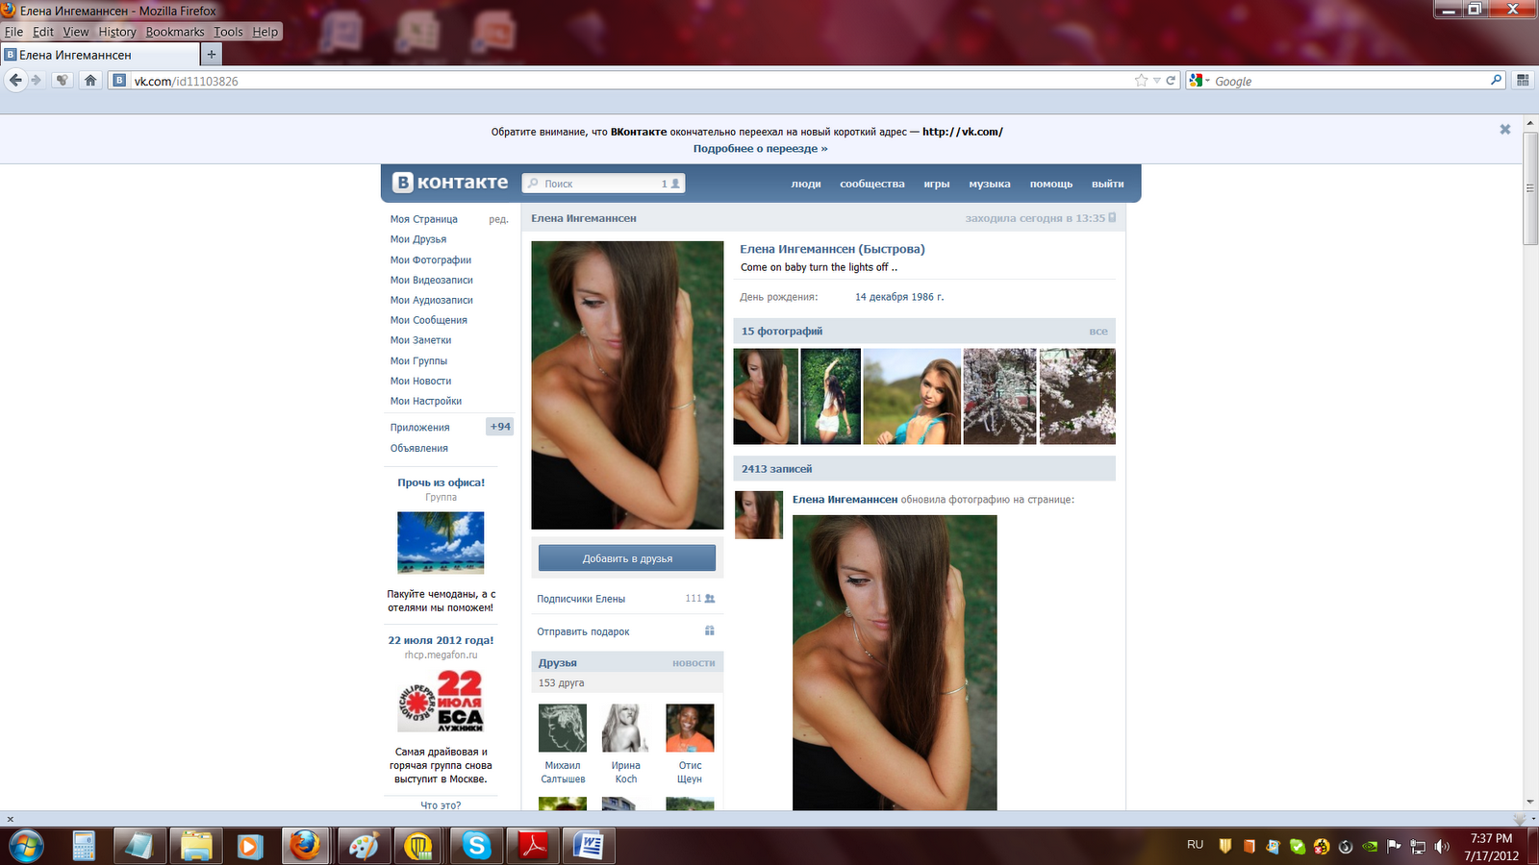
Task: Click the ред. edit link
Action: [x=498, y=219]
